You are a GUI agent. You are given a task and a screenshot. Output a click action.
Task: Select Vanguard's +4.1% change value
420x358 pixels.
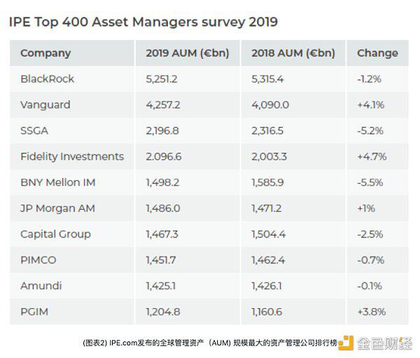(371, 105)
